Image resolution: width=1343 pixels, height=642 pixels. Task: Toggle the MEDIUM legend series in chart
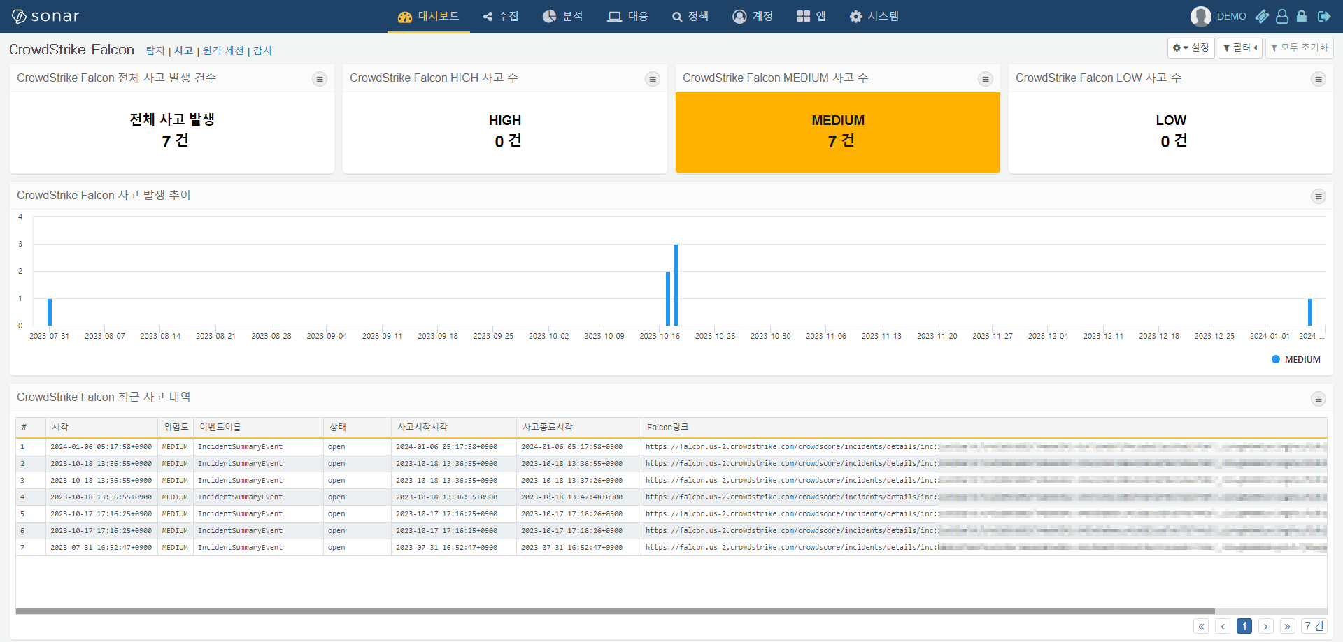1295,359
